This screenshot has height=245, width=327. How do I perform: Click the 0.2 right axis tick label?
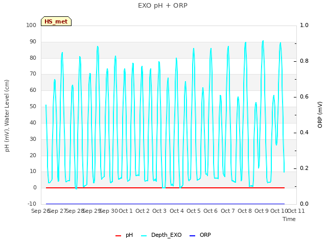coord(304,168)
